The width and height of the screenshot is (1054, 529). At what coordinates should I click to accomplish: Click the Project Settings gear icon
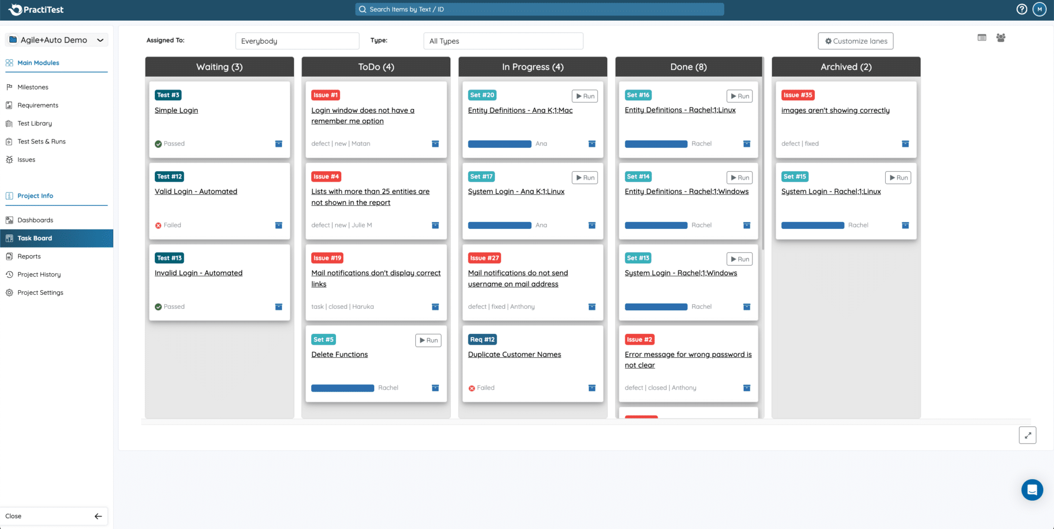9,292
